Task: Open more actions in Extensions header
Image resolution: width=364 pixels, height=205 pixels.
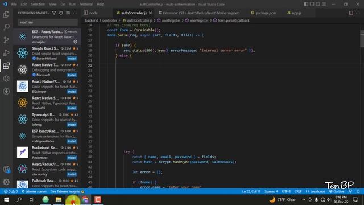Action: pyautogui.click(x=75, y=13)
